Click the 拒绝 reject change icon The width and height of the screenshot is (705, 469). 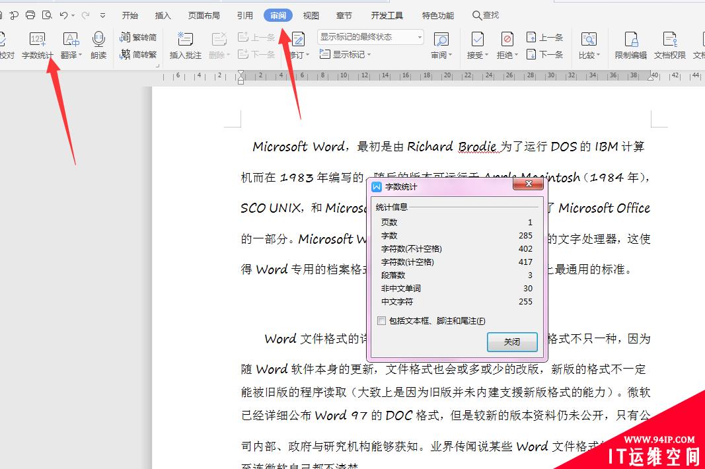click(x=507, y=40)
